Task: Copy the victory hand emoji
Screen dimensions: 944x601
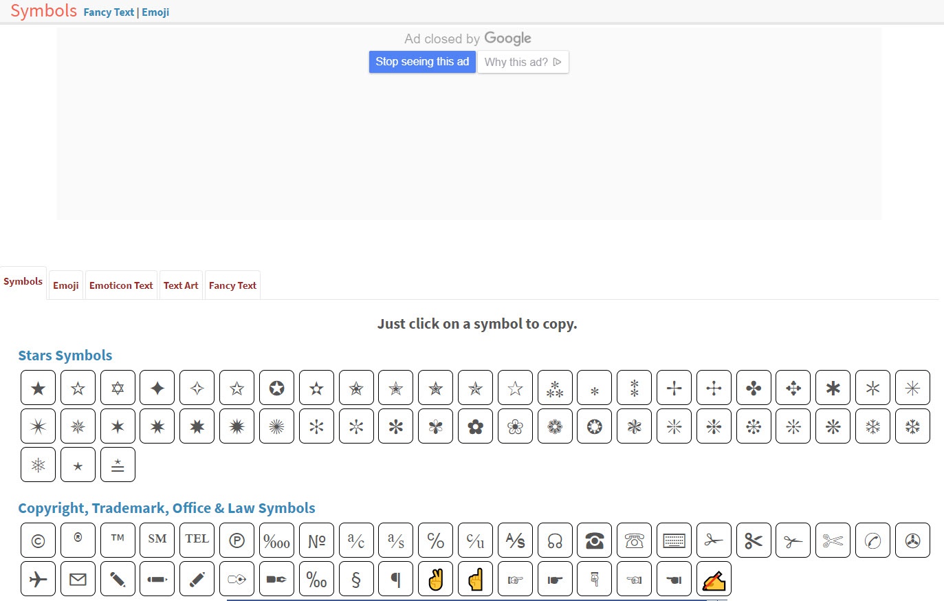Action: (436, 579)
